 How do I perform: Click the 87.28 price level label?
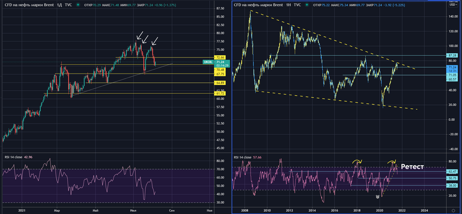click(453, 55)
